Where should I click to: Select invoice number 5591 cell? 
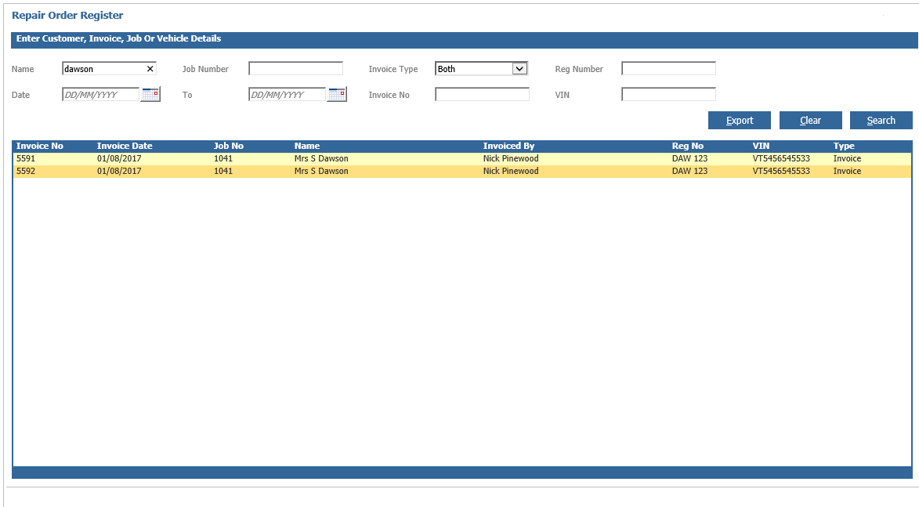(26, 158)
